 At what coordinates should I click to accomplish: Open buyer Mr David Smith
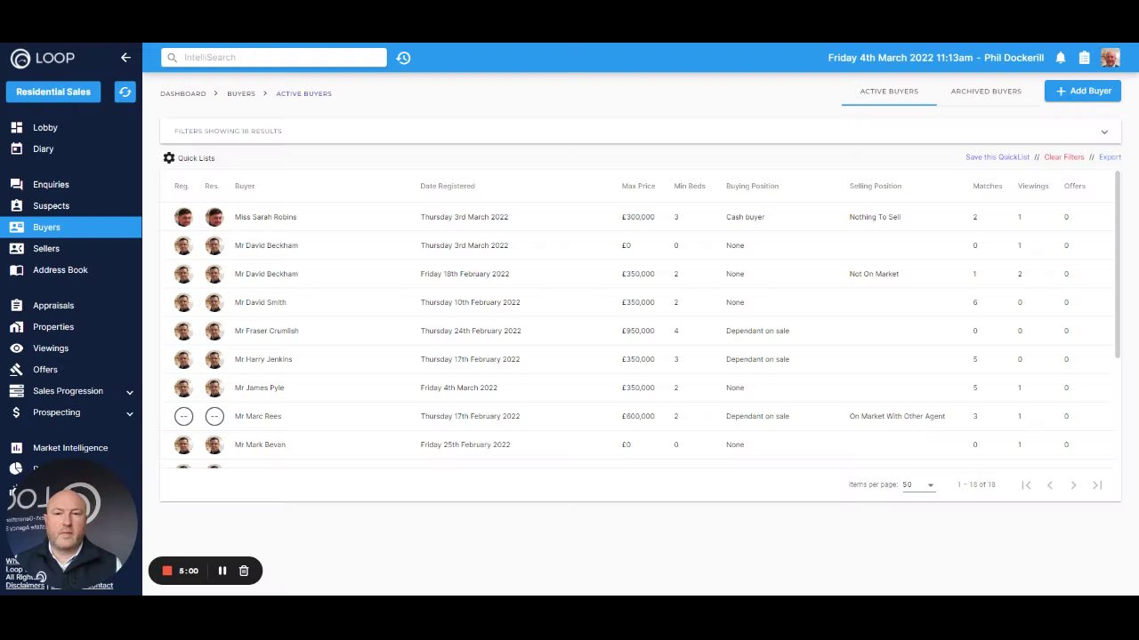click(260, 302)
